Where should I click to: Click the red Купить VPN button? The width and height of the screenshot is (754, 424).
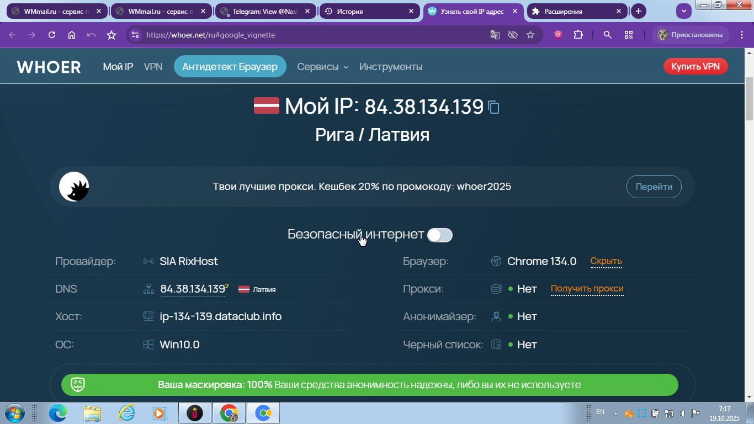(695, 66)
